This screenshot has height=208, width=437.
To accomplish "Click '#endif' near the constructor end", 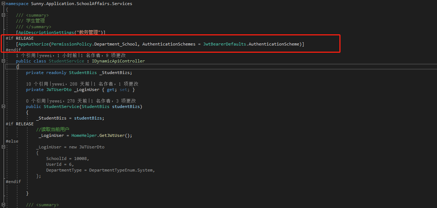I will (x=13, y=182).
